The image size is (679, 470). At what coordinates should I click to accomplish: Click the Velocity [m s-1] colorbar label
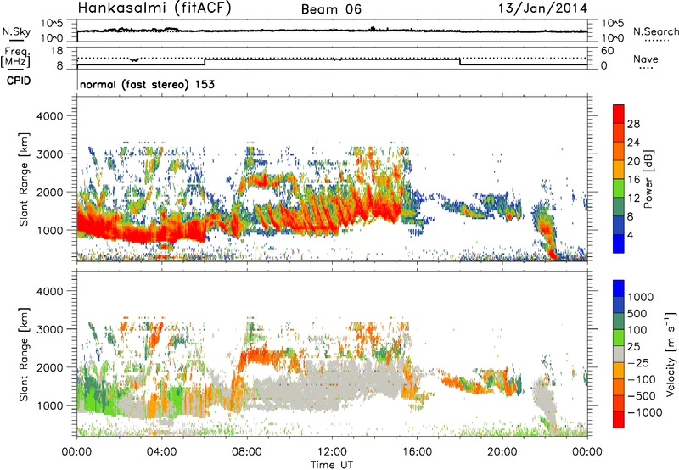click(671, 354)
